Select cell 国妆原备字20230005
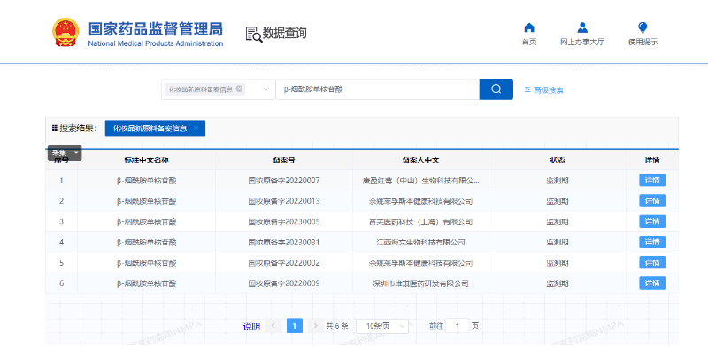Image resolution: width=708 pixels, height=349 pixels. point(284,222)
